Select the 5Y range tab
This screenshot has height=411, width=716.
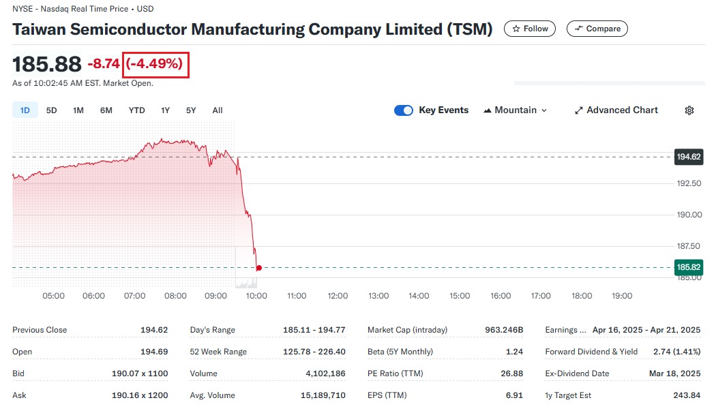pyautogui.click(x=191, y=110)
